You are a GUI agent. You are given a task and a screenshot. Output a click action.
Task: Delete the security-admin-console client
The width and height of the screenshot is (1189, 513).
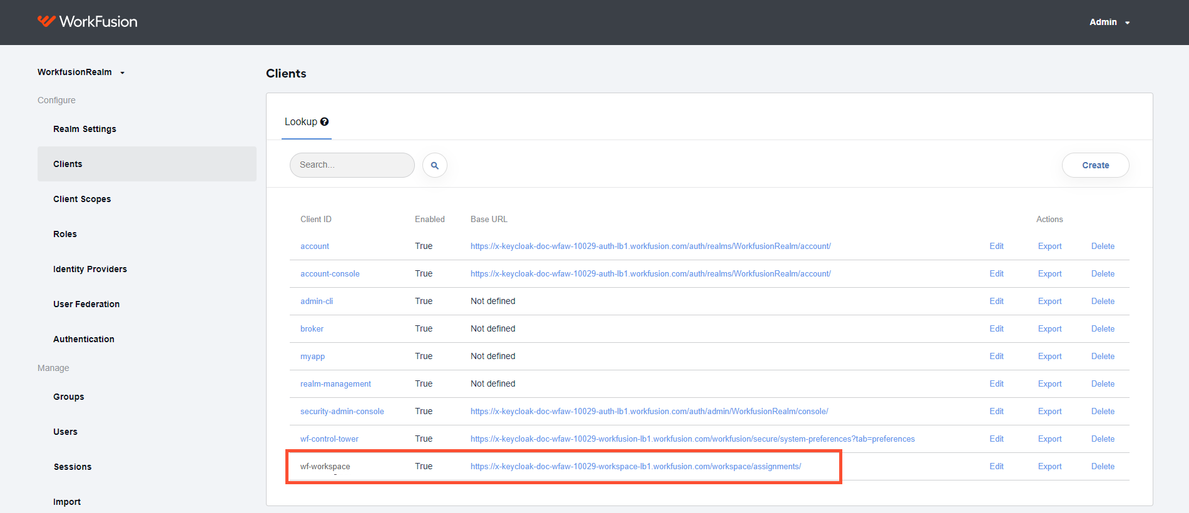point(1103,412)
